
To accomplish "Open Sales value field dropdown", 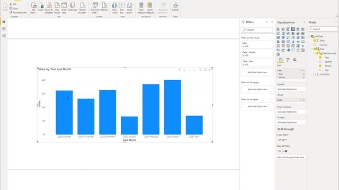I will point(301,100).
